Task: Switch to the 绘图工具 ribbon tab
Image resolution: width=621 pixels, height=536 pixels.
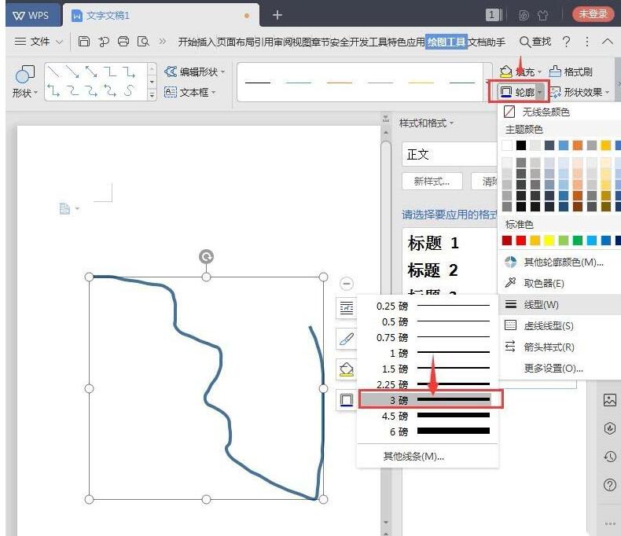Action: pyautogui.click(x=446, y=42)
